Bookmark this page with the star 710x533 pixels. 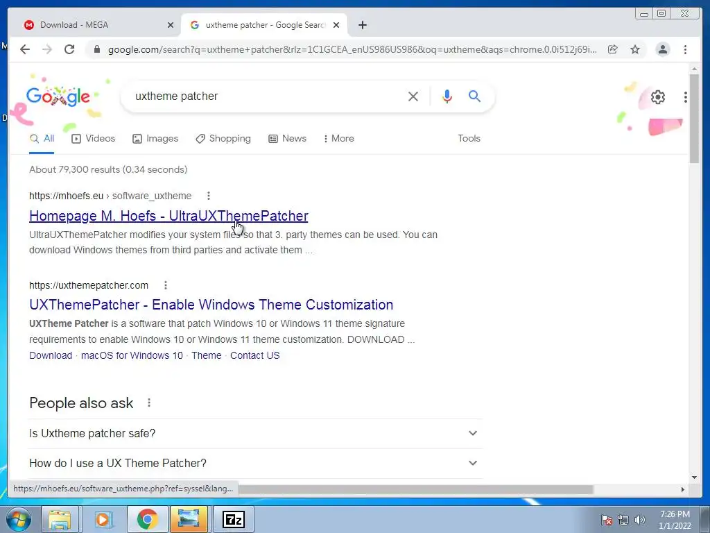(635, 49)
